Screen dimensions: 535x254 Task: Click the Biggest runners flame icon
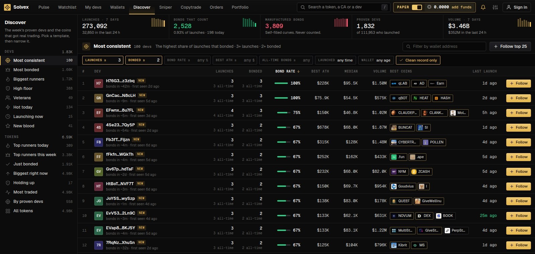[8, 79]
